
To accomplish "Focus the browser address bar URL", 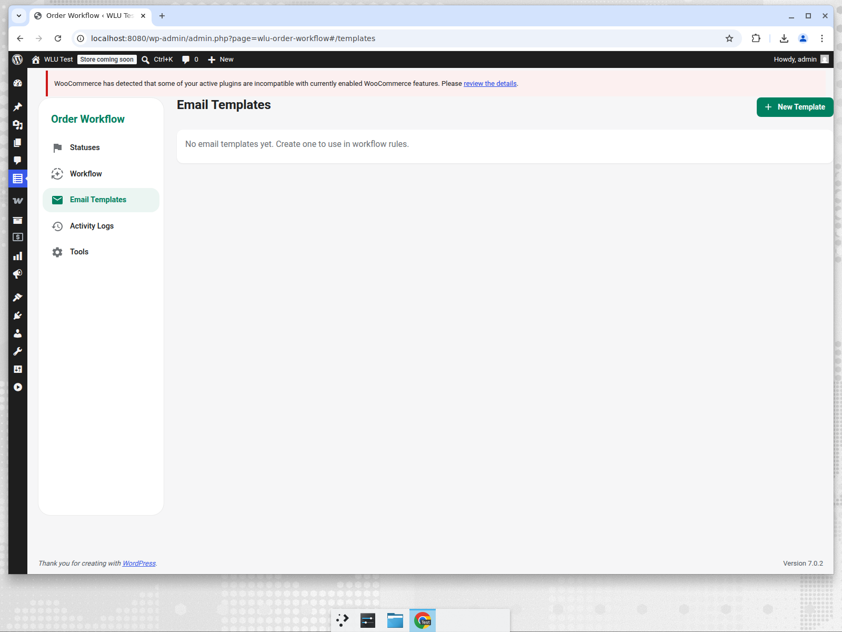I will (233, 38).
